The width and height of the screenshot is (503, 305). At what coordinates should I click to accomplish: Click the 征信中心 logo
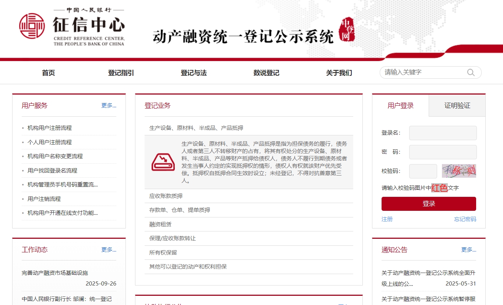(72, 26)
